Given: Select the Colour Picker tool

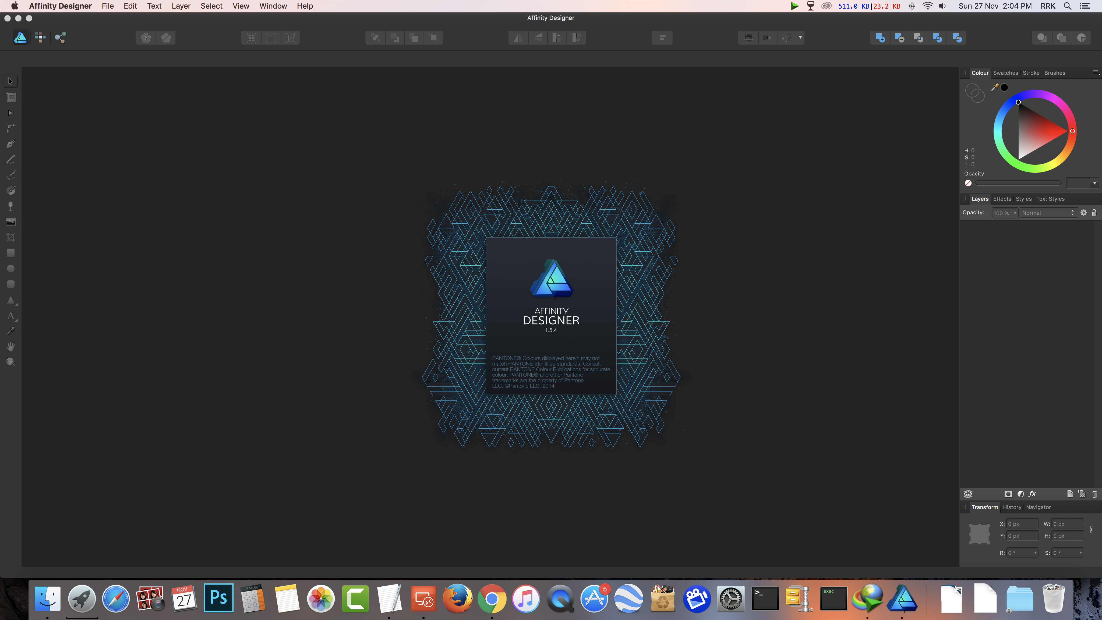Looking at the screenshot, I should pyautogui.click(x=11, y=330).
